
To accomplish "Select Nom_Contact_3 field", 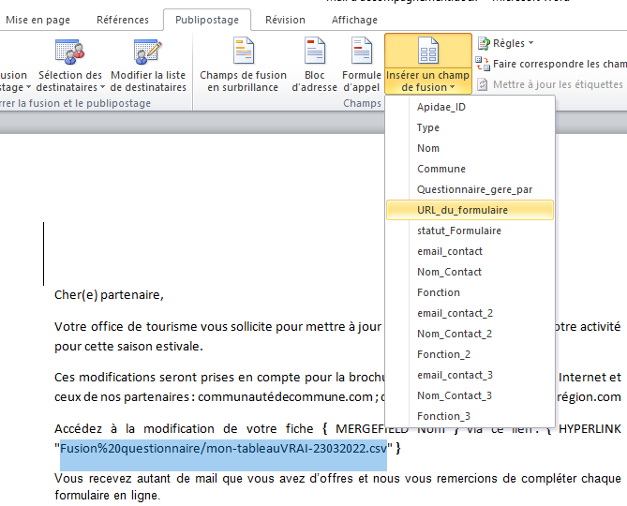I will [470, 395].
